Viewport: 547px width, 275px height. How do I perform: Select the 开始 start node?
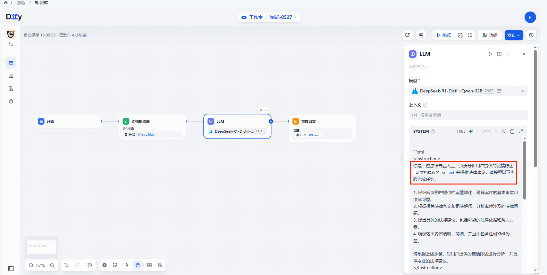(x=68, y=122)
